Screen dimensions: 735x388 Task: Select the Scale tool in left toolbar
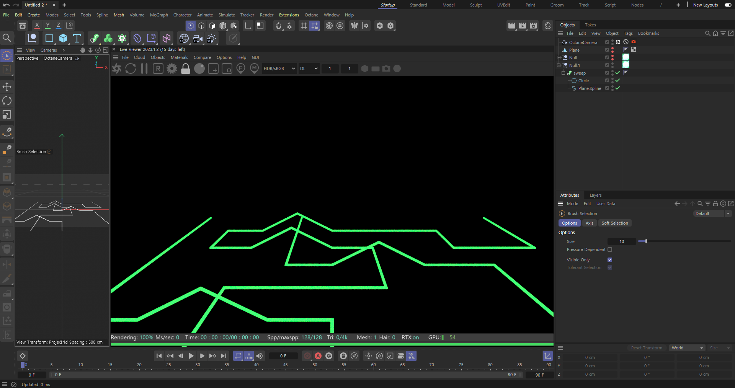coord(7,115)
